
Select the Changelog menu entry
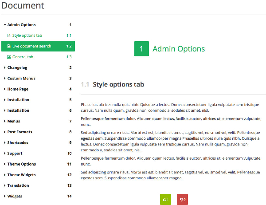[x=17, y=67]
